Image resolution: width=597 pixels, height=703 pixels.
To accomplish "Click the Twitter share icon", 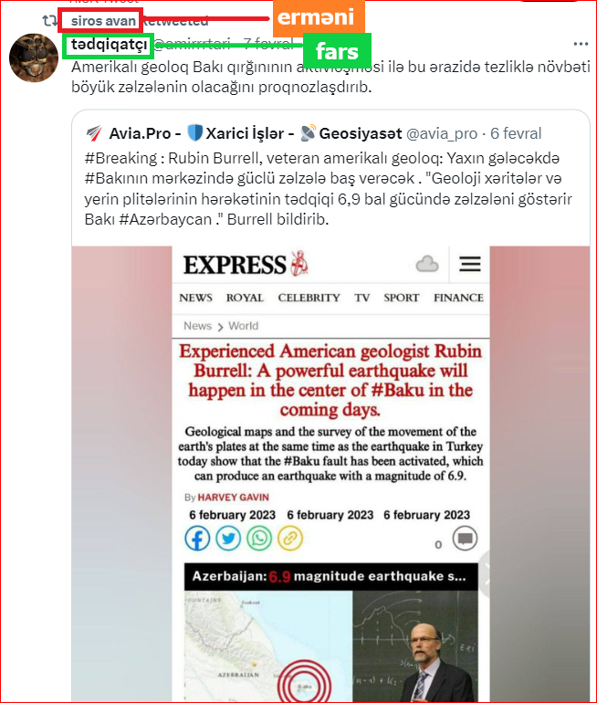I will point(228,538).
